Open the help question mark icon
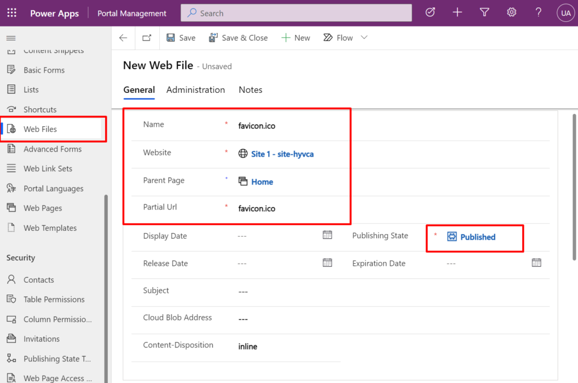This screenshot has width=578, height=383. click(x=538, y=12)
